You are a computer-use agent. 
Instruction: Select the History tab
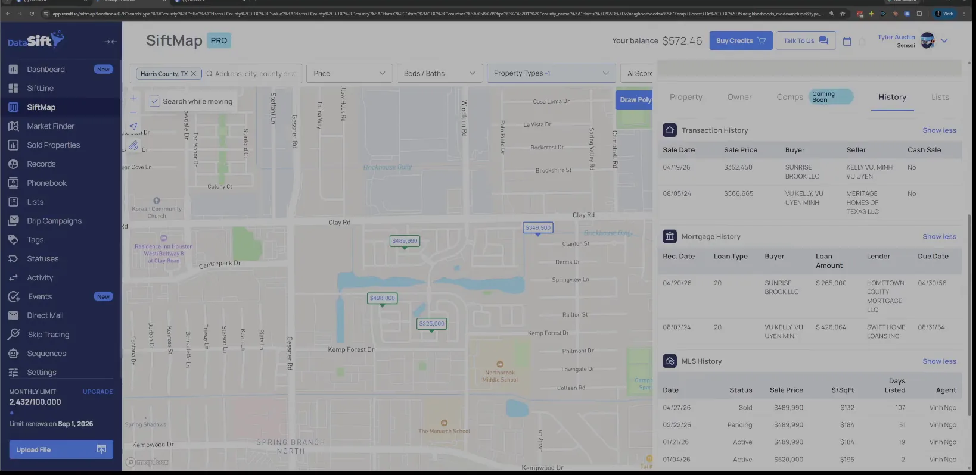click(892, 97)
